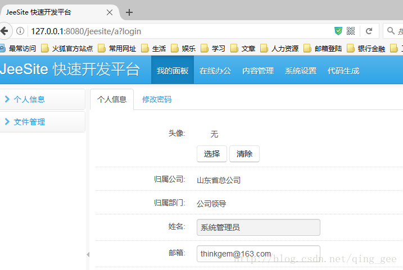Collapse the sidebar with the small arrow handle
The image size is (403, 270).
tap(88, 254)
